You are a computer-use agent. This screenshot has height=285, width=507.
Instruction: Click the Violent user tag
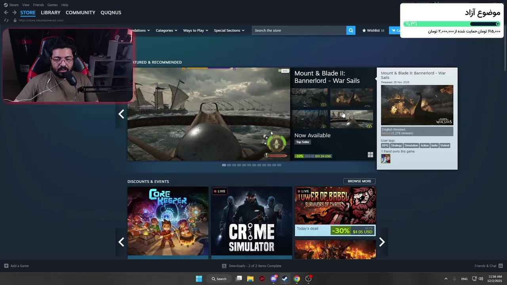[445, 145]
